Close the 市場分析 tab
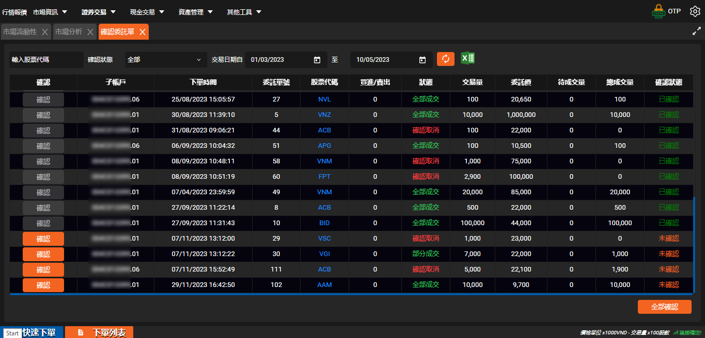Viewport: 705px width, 338px height. tap(90, 32)
